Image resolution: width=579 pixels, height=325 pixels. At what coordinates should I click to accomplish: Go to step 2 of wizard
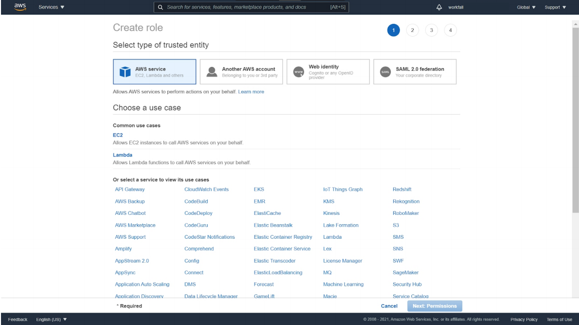click(x=413, y=30)
